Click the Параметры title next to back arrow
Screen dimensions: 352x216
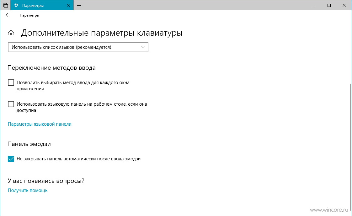pos(29,15)
